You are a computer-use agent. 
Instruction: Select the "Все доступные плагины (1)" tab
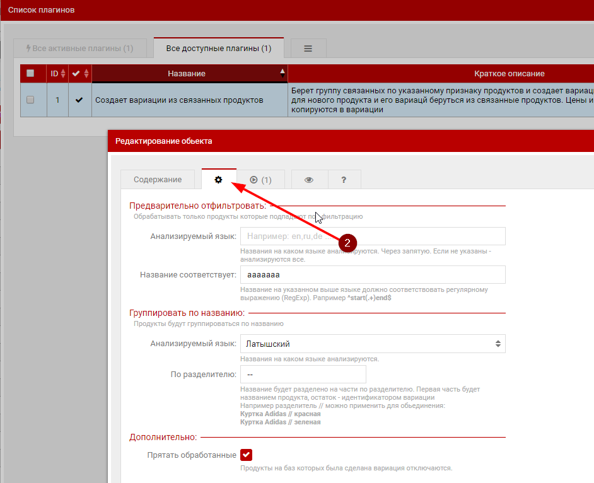pos(218,49)
